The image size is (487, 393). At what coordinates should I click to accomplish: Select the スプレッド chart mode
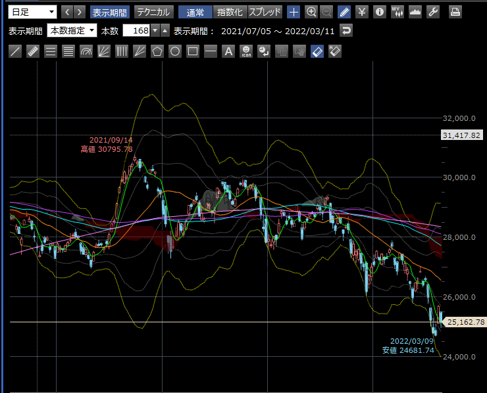[265, 12]
